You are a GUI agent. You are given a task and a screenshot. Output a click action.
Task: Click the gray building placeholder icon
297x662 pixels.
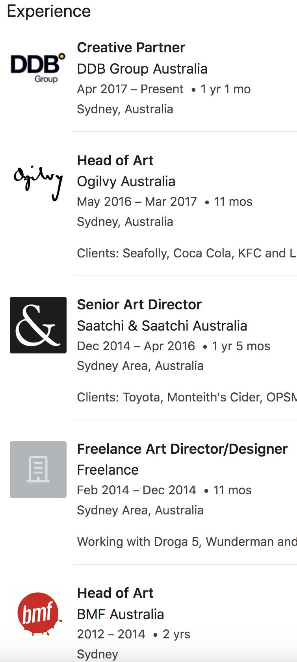click(x=38, y=470)
